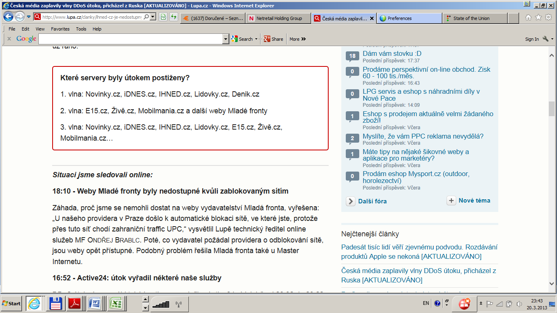The image size is (557, 313).
Task: Open the View menu
Action: tap(40, 29)
